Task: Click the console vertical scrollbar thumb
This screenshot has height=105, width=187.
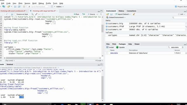Action: click(x=103, y=87)
